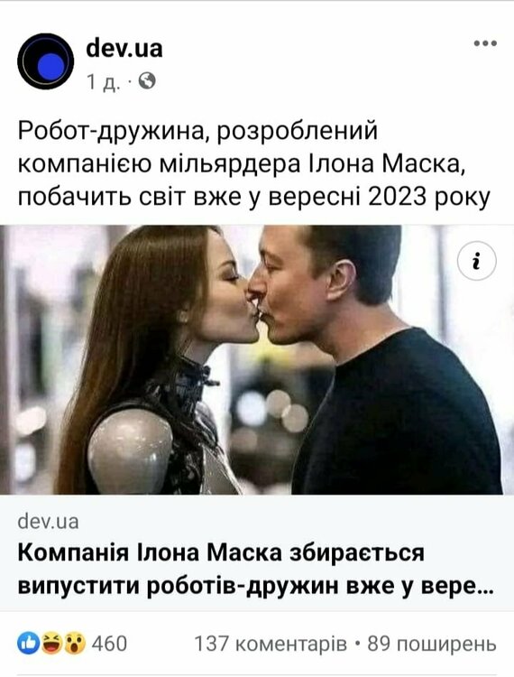Click the globe public privacy icon
514x677 pixels.
coord(147,80)
